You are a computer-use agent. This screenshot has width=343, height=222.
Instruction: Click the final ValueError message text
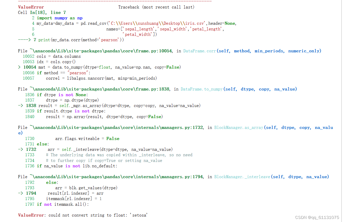[x=83, y=215]
